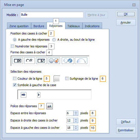Enable 'Numéroter les réponses' checkbox

[12, 46]
